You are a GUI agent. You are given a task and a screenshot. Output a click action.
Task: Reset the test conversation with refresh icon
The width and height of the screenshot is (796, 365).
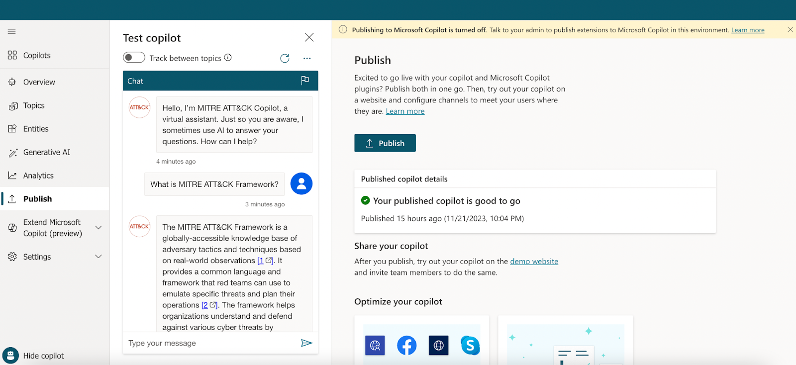tap(285, 58)
